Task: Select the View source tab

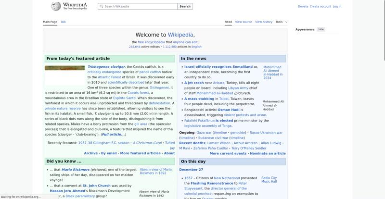Action: click(244, 22)
